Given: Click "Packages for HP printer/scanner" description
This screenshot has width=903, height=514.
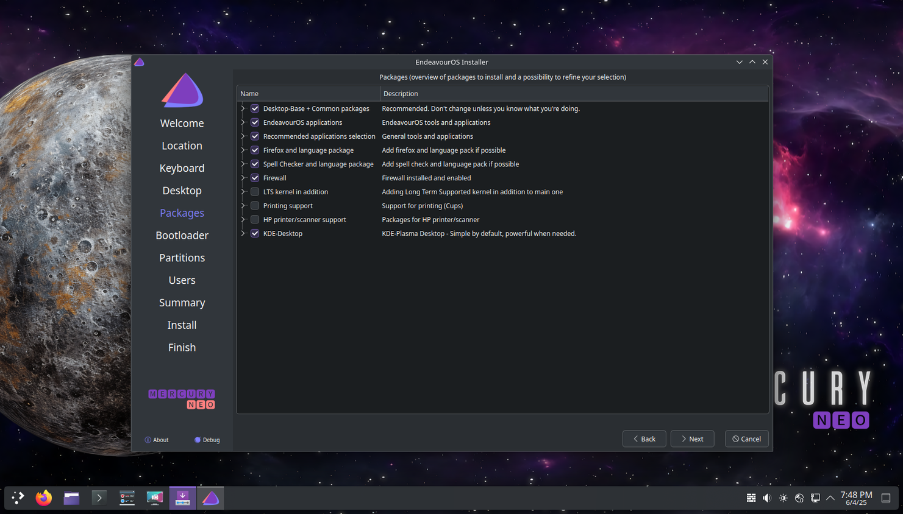Looking at the screenshot, I should click(430, 219).
